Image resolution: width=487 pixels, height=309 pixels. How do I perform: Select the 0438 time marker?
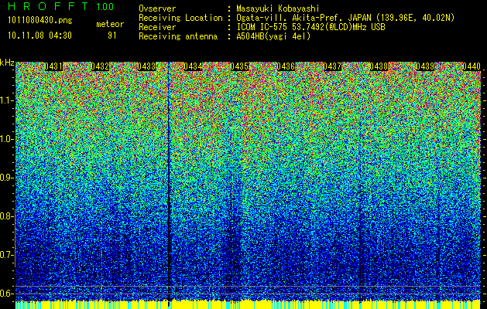pyautogui.click(x=379, y=66)
